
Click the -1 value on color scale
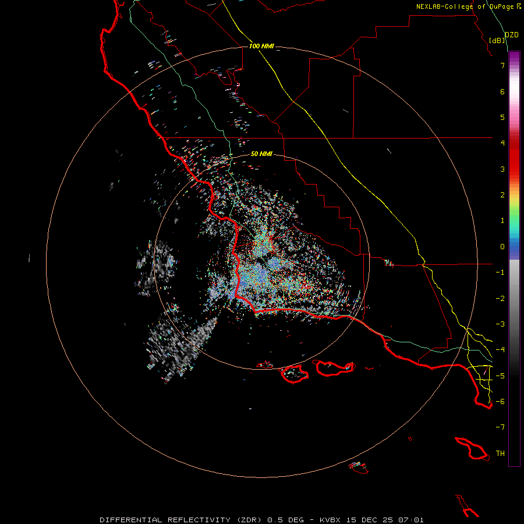pos(500,272)
